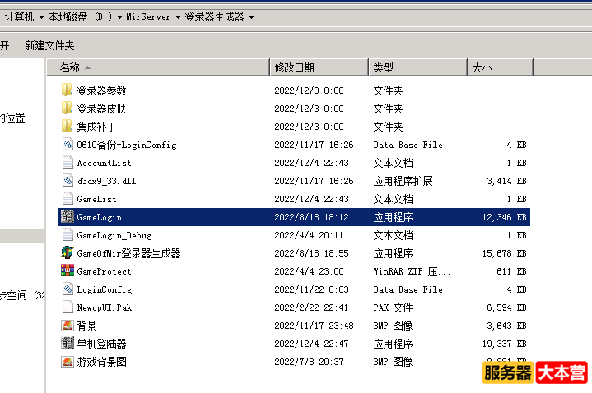592x393 pixels.
Task: Click the 2022/7/8 20:37 date cell
Action: coord(309,362)
